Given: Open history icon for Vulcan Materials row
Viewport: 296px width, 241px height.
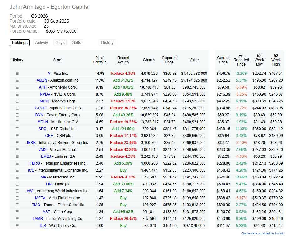Looking at the screenshot, I should pos(17,150).
